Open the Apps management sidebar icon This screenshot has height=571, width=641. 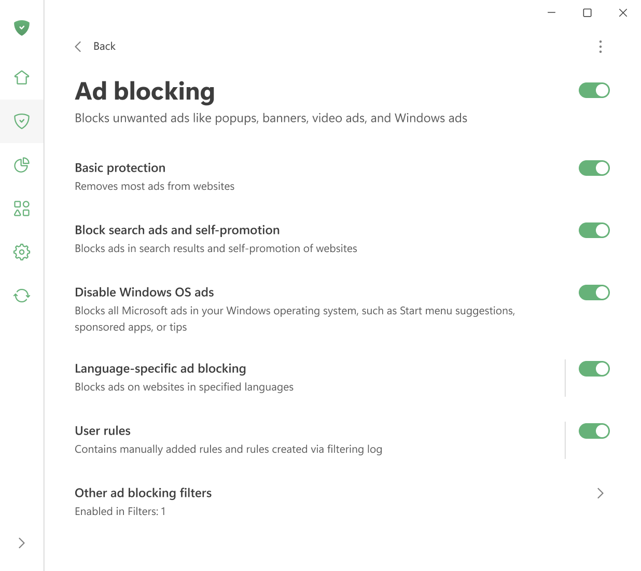(x=22, y=208)
